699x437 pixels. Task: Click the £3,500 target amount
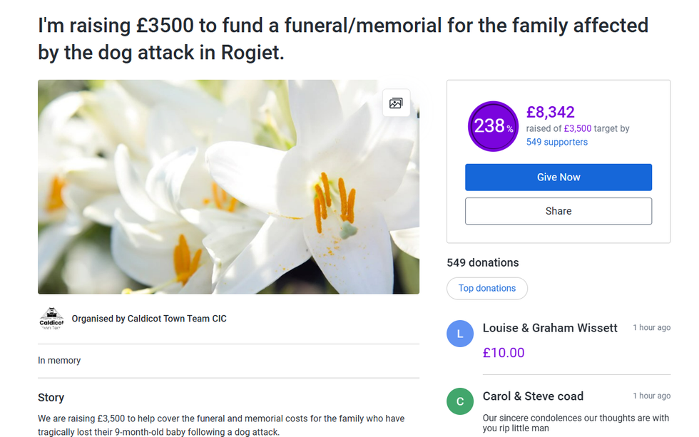578,129
